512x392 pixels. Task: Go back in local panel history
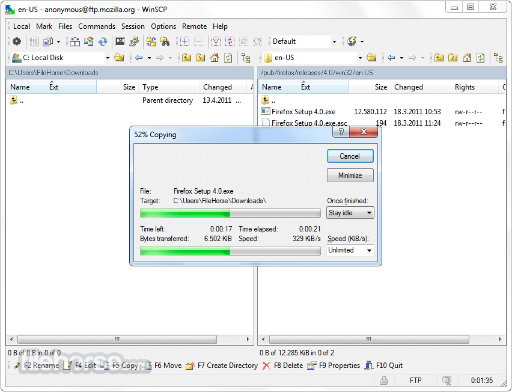[x=139, y=58]
